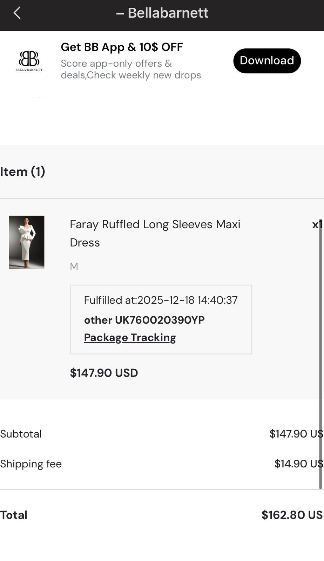Tap the back arrow in header
The width and height of the screenshot is (324, 561).
pyautogui.click(x=17, y=13)
